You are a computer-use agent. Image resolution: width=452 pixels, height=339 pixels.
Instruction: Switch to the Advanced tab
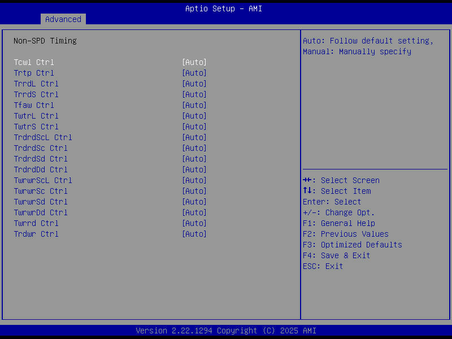(63, 19)
